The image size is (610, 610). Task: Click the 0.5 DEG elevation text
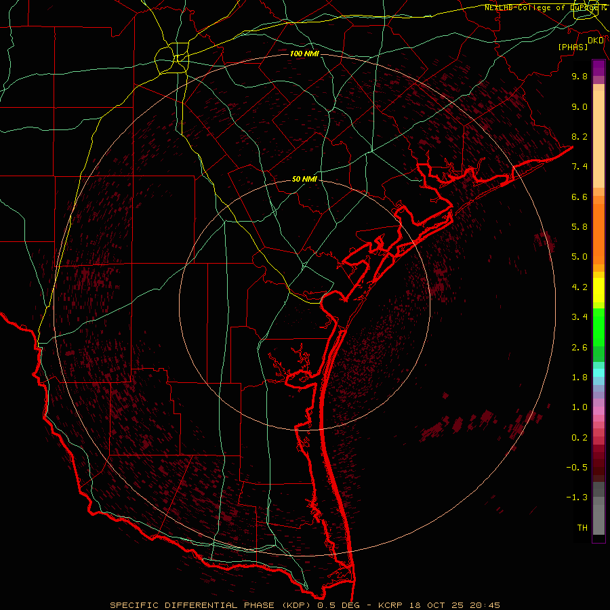(338, 605)
